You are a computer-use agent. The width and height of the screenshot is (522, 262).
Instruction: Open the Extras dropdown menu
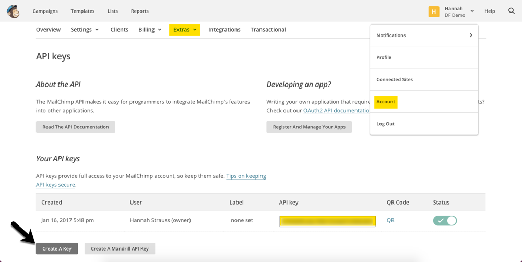click(x=184, y=30)
